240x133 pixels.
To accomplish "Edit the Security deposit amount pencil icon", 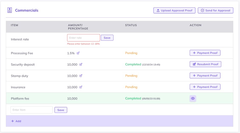I will 81,64.
